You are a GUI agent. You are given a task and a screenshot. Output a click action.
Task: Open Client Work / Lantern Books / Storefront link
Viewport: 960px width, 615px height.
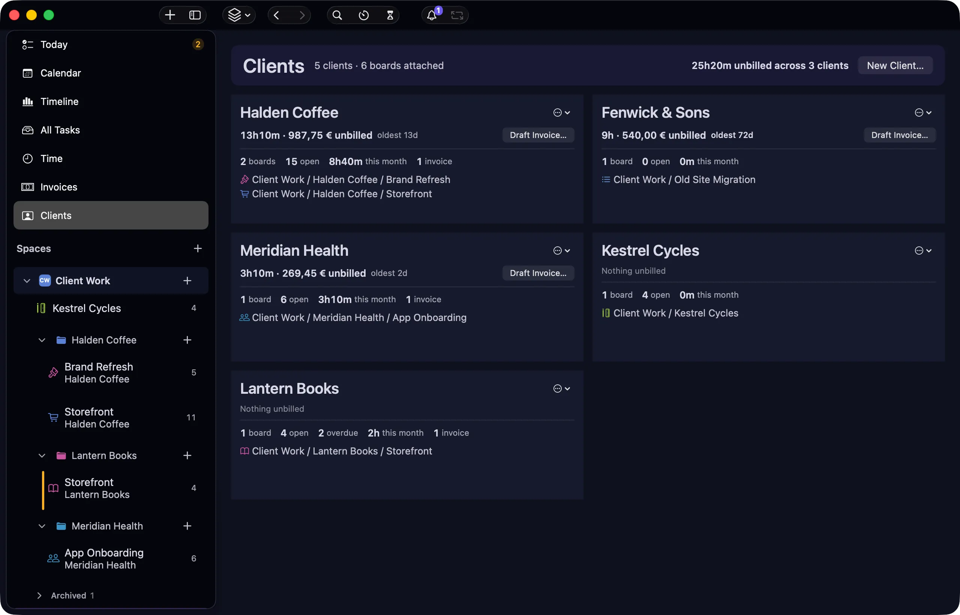[x=336, y=451]
